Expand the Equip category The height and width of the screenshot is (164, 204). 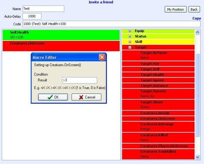click(x=130, y=31)
